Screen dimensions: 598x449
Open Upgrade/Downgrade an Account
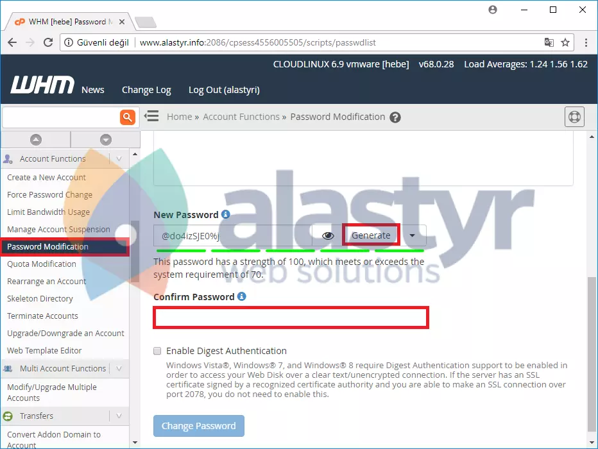(65, 333)
